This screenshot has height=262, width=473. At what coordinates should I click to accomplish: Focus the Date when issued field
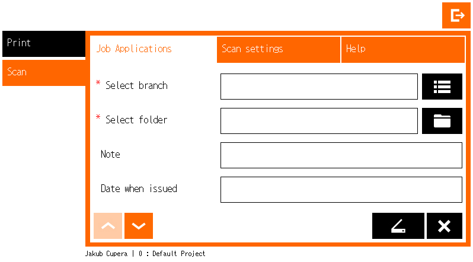341,190
